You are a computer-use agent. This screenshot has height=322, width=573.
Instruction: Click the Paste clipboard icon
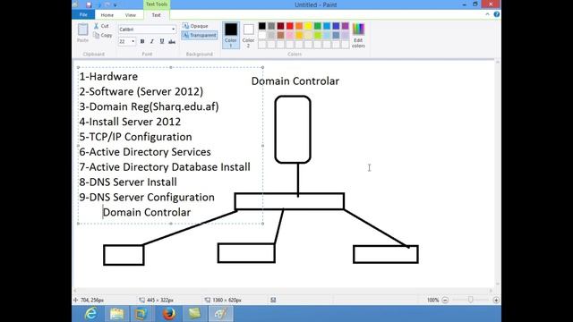[83, 30]
